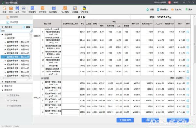This screenshot has width=196, height=128.
Task: Click the 198.39 labor price cell in row 11
Action: 119,66
